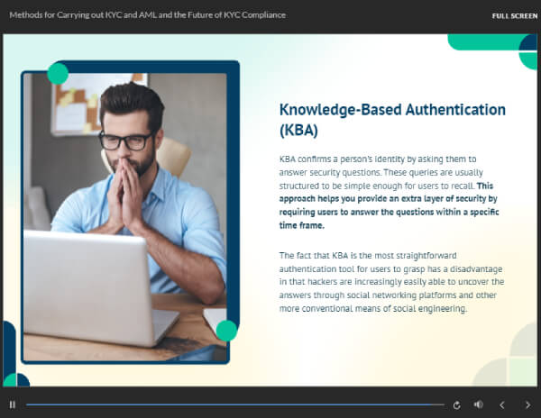
Task: Click the green circle at photo's bottom-right corner
Action: pyautogui.click(x=226, y=331)
